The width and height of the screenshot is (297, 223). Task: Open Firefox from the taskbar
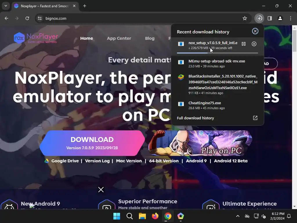[155, 216]
